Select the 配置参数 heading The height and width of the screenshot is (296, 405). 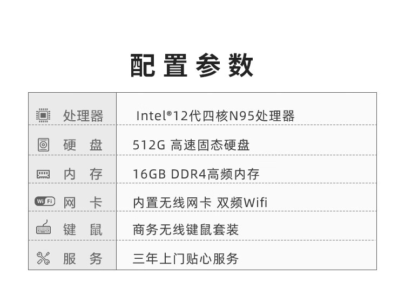pos(192,66)
